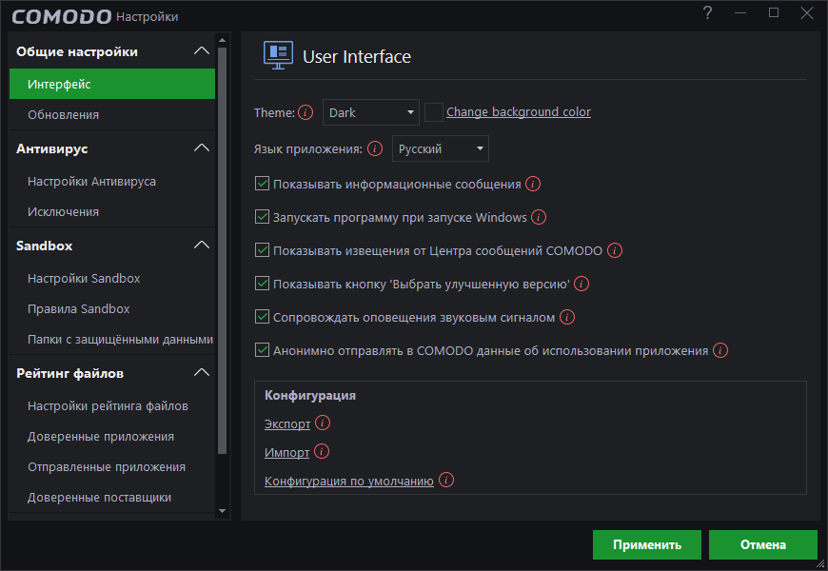The image size is (828, 571).
Task: Click info icon next to Импорт
Action: (x=322, y=452)
